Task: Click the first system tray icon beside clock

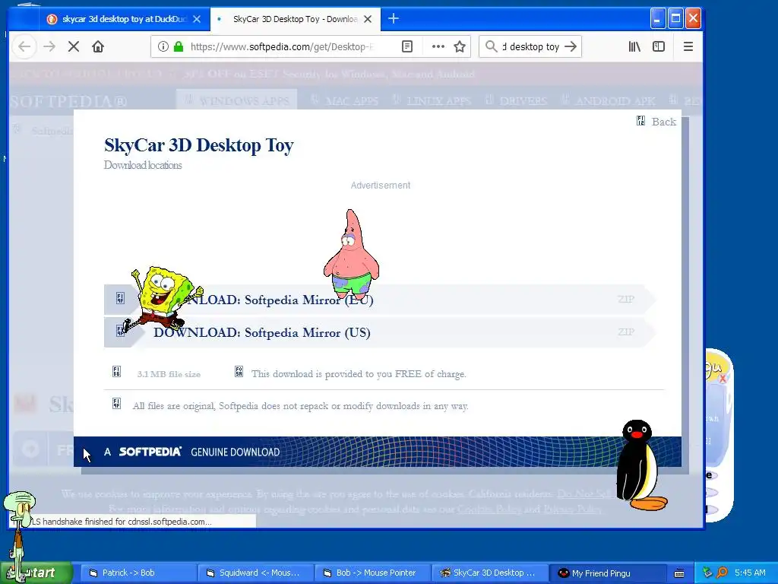Action: (x=707, y=573)
